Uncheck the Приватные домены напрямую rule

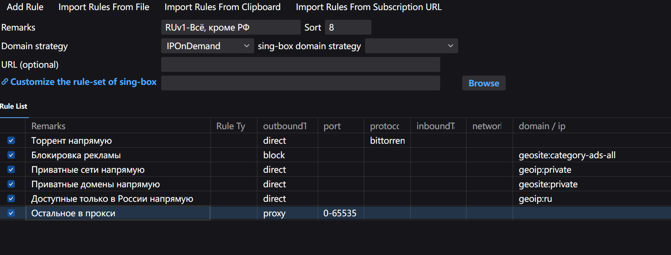11,184
